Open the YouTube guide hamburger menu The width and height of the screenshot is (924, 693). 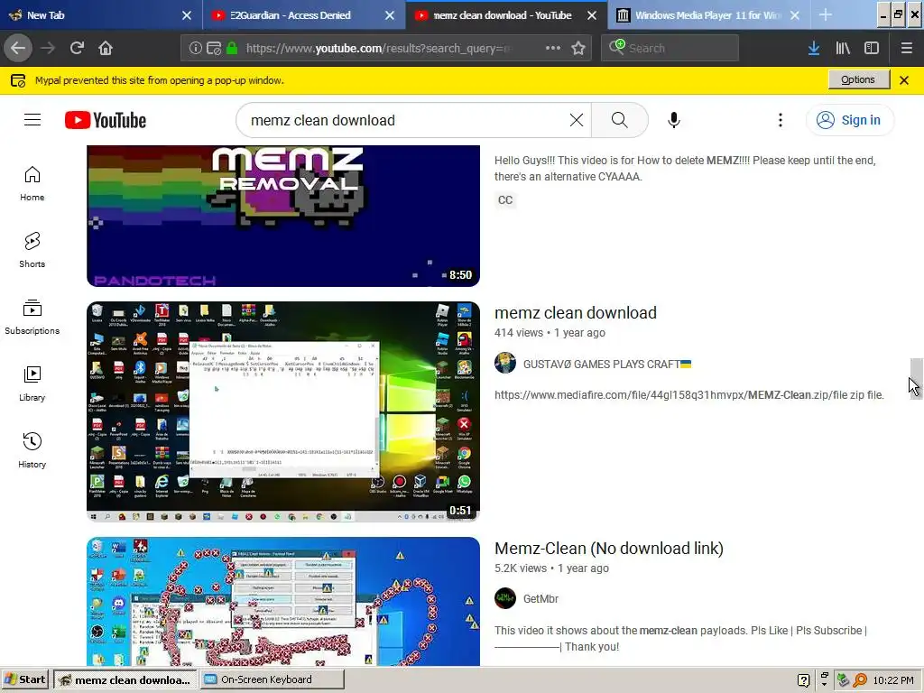tap(32, 120)
